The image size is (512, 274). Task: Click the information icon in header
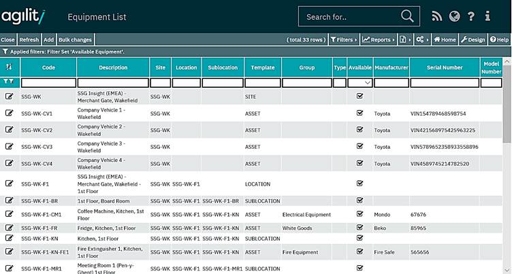pyautogui.click(x=487, y=16)
